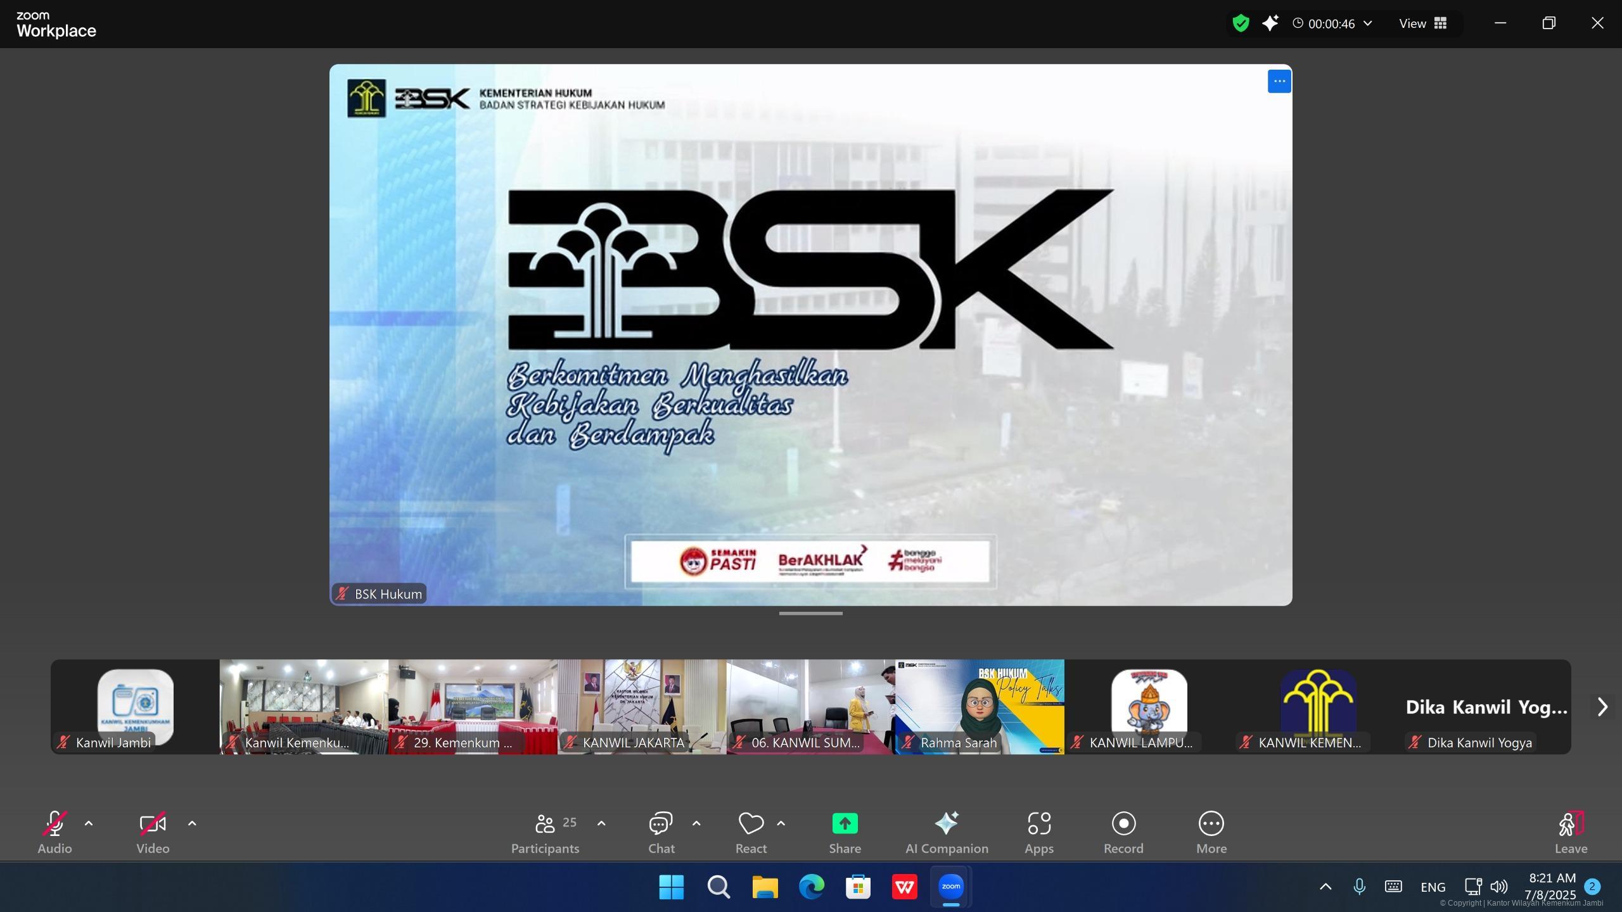
Task: Leave the meeting
Action: [1571, 833]
